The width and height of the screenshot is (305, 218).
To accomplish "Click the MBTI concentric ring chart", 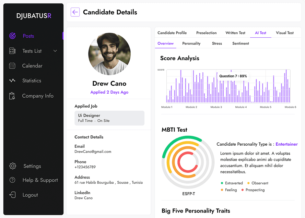I will click(188, 162).
